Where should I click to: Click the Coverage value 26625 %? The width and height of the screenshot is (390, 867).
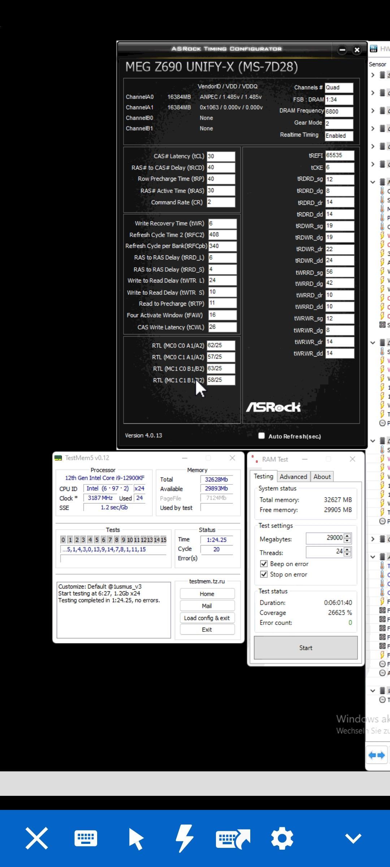pyautogui.click(x=340, y=613)
